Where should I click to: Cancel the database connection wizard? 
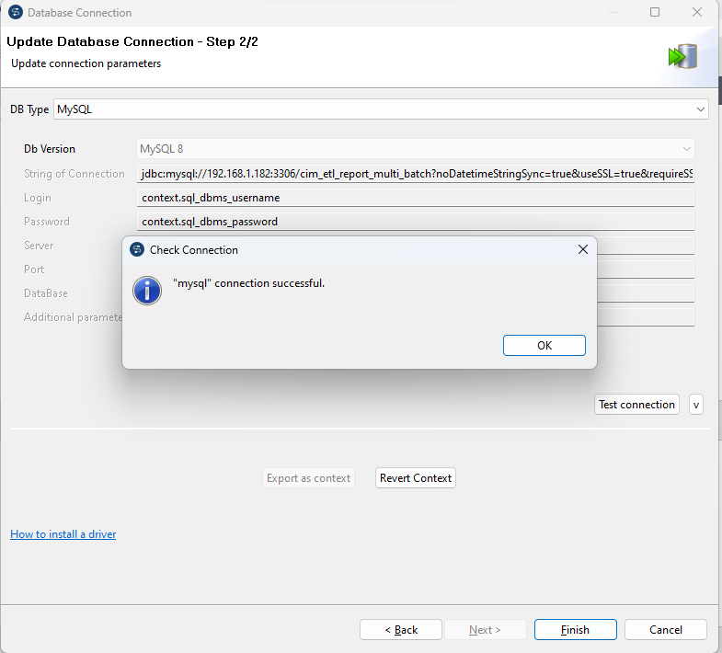665,630
